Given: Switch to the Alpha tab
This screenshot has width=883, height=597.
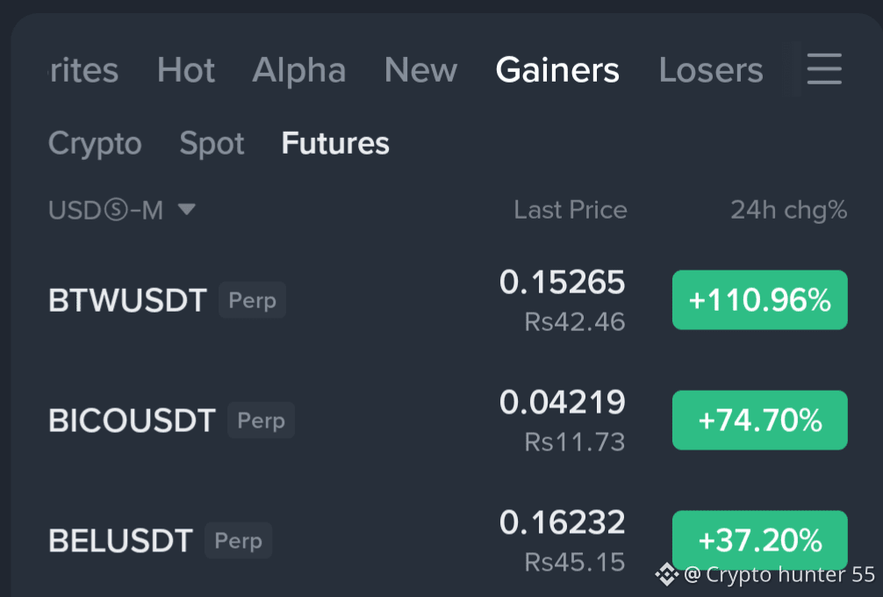Looking at the screenshot, I should pyautogui.click(x=299, y=70).
